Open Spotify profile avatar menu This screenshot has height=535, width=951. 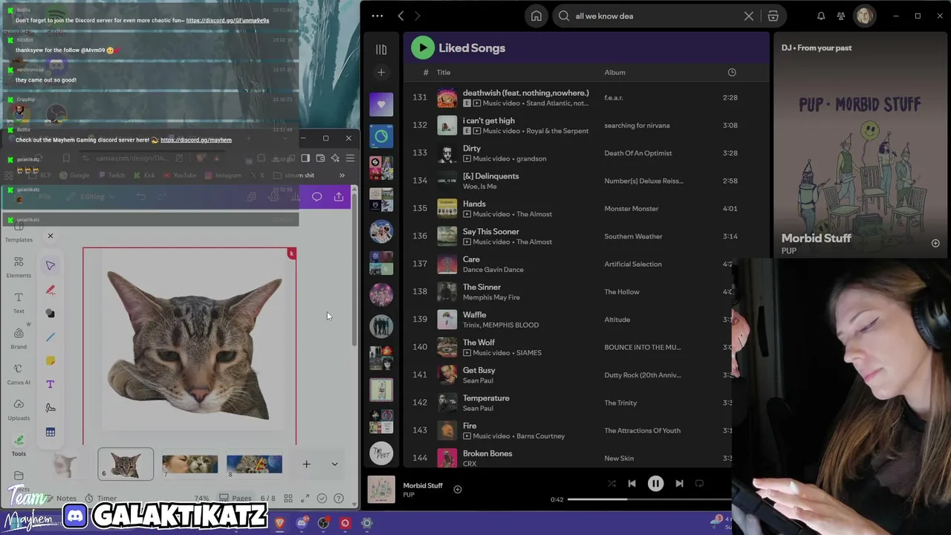click(864, 16)
